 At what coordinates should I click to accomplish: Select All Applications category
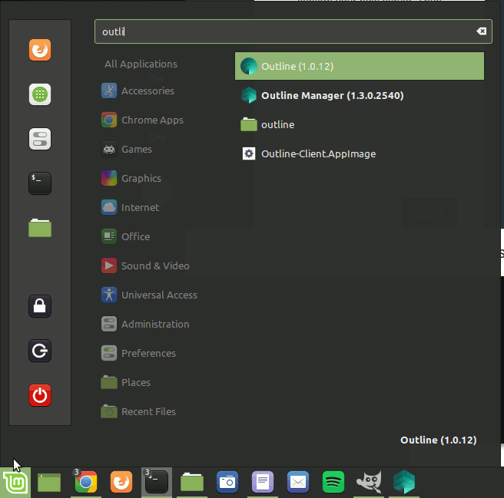pos(141,64)
